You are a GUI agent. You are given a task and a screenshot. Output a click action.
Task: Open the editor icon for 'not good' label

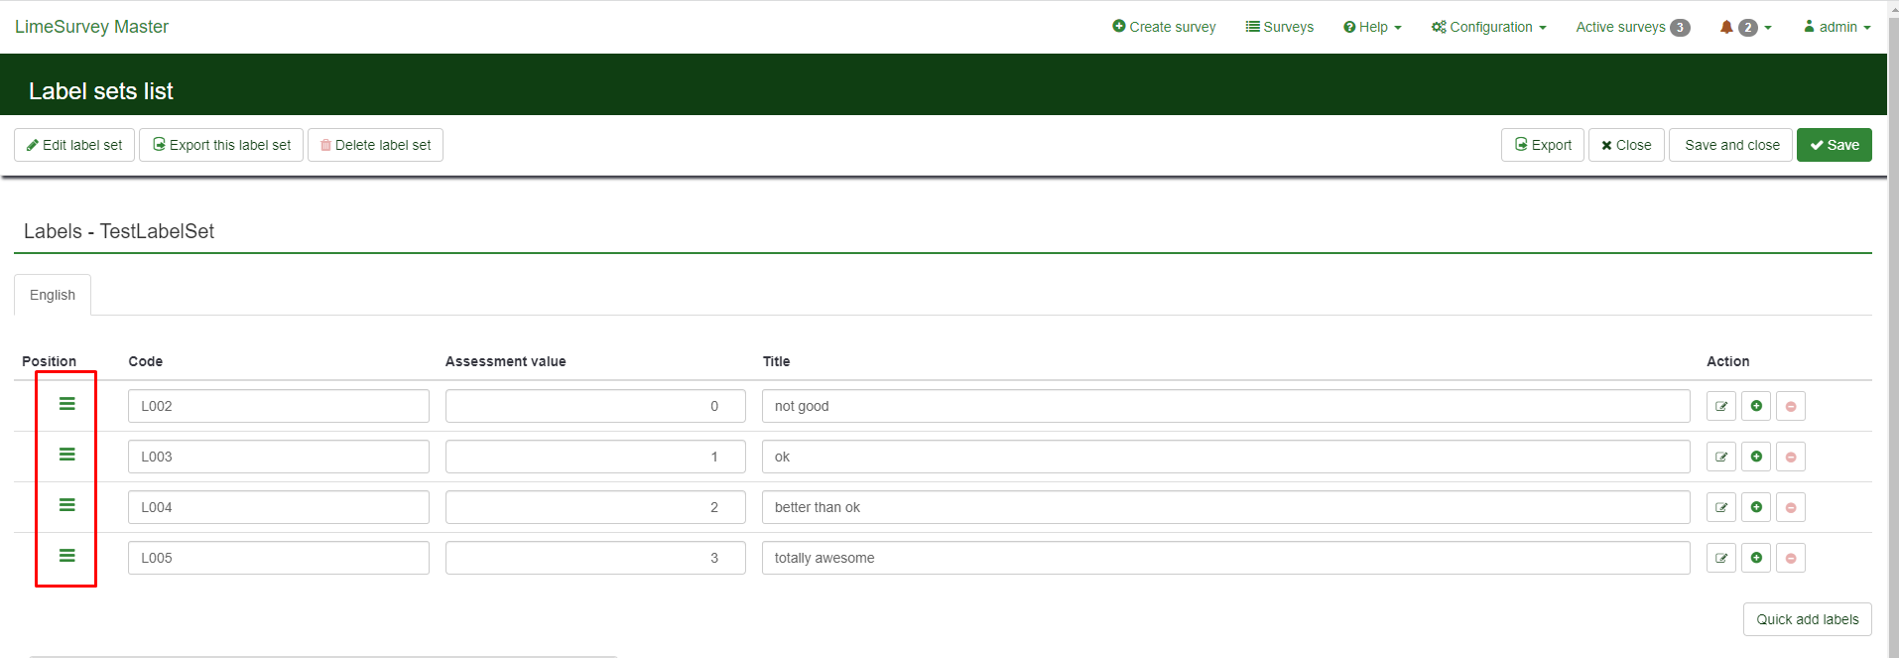(x=1720, y=406)
